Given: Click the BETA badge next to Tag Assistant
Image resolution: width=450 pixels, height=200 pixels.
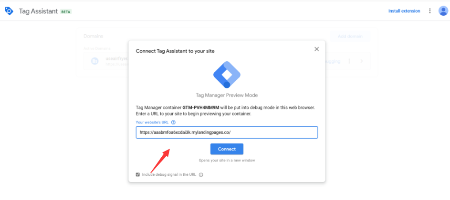Looking at the screenshot, I should pyautogui.click(x=66, y=11).
